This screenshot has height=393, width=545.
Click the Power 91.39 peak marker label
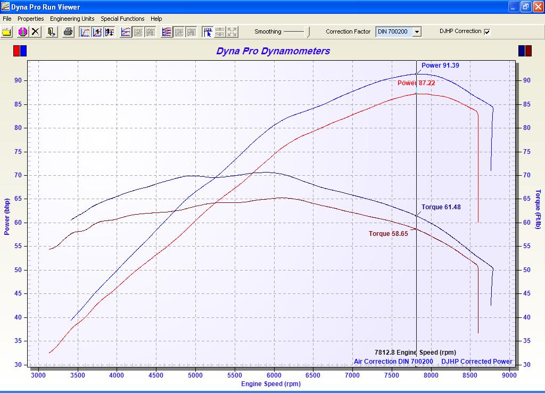click(440, 65)
